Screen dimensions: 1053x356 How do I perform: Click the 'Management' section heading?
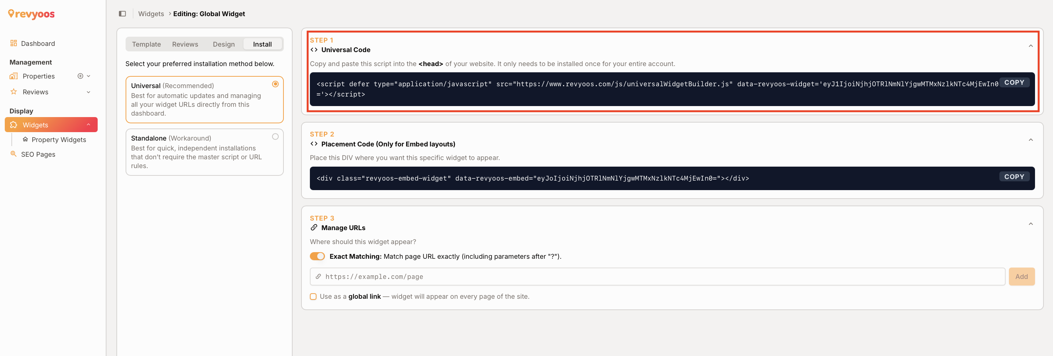tap(31, 62)
